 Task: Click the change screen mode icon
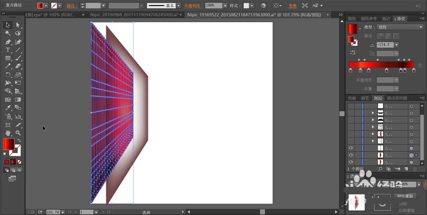tap(12, 179)
